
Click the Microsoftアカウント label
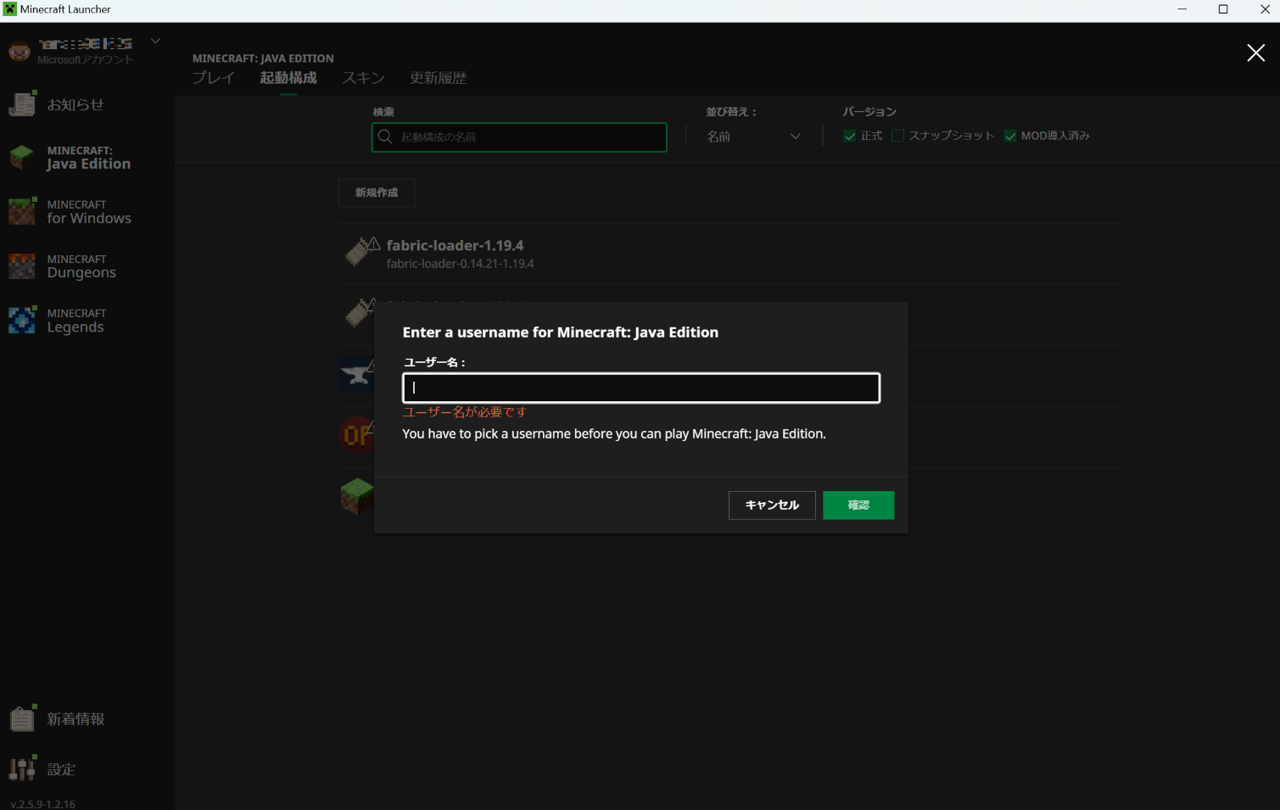tap(86, 60)
